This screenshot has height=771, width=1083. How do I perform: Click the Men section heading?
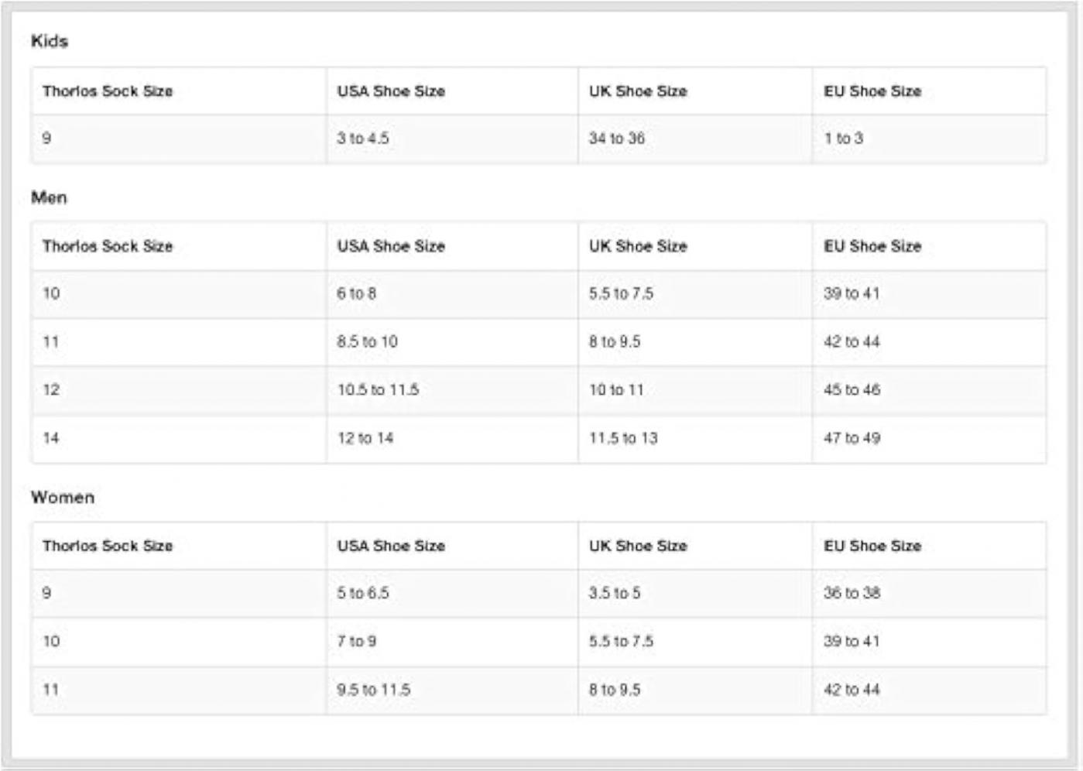(49, 197)
